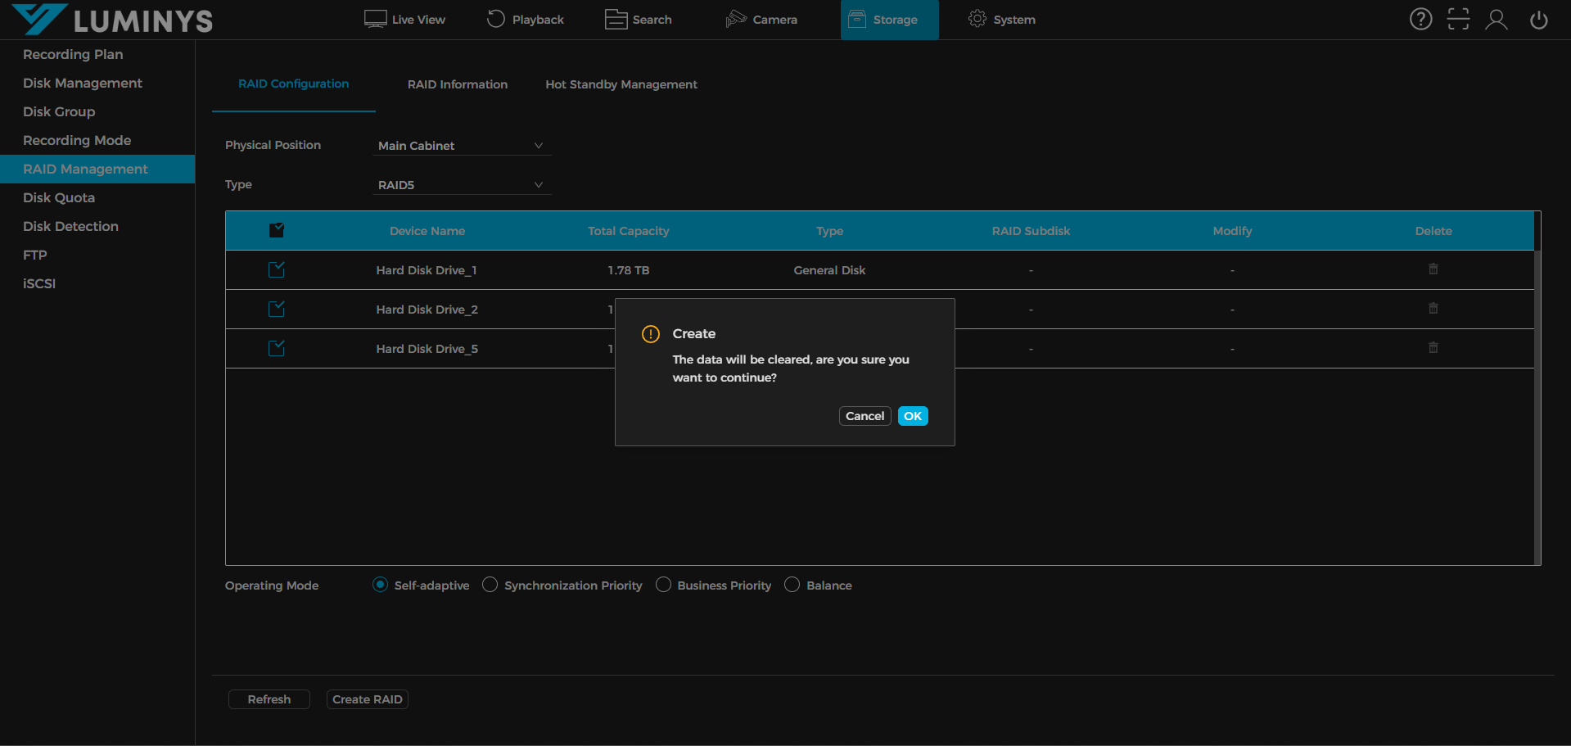Click trash icon for Hard Disk Drive_2

pos(1433,309)
